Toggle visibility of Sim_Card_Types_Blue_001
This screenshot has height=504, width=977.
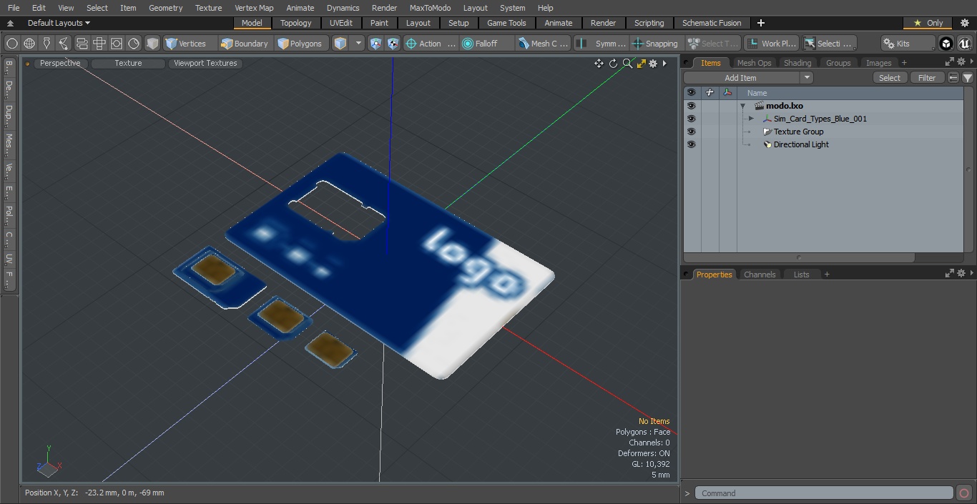point(691,119)
